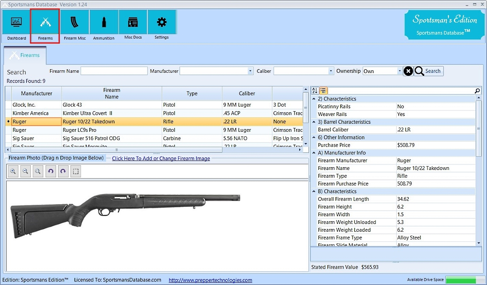Select the Glock 43 row
This screenshot has height=285, width=487.
154,105
